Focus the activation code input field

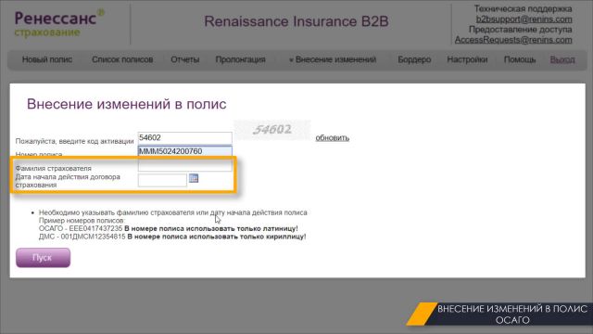185,138
